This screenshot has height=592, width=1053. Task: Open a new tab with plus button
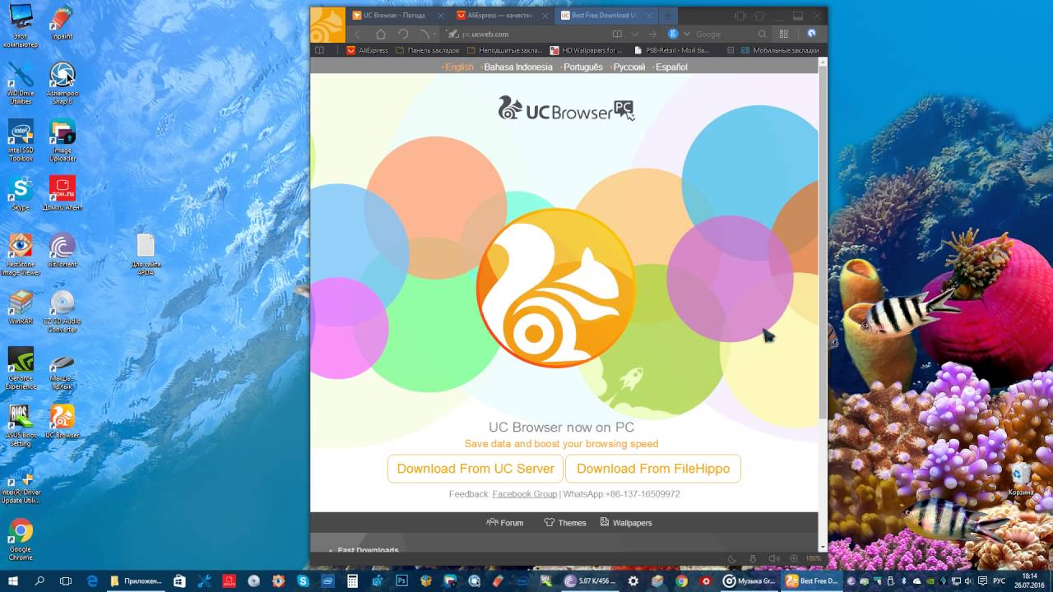click(x=669, y=16)
